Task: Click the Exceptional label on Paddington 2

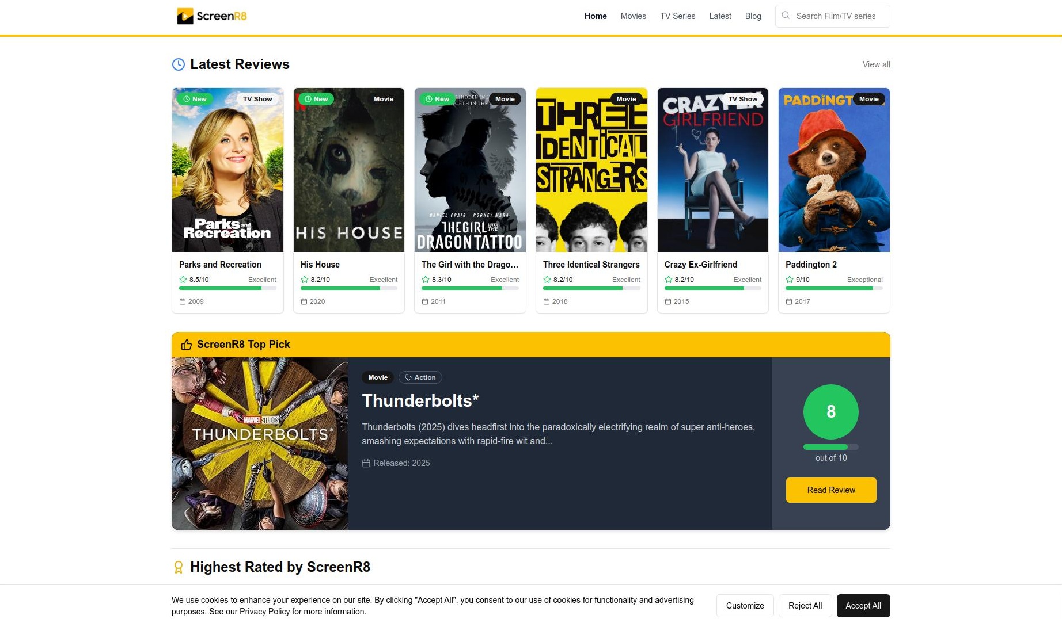Action: click(x=865, y=280)
